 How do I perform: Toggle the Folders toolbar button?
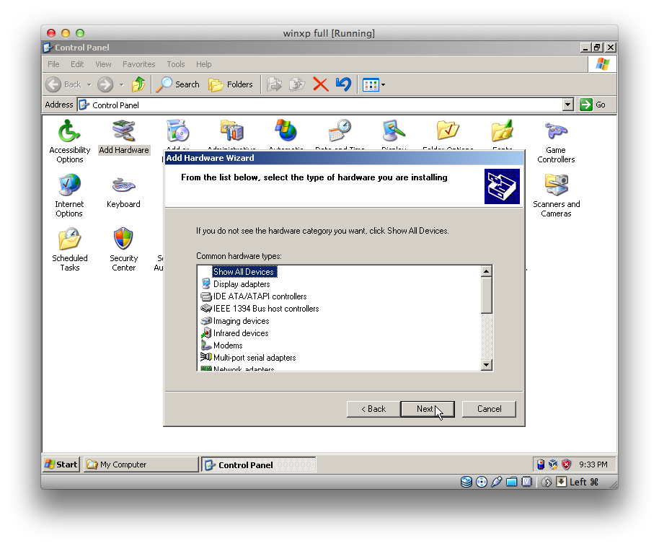[231, 84]
